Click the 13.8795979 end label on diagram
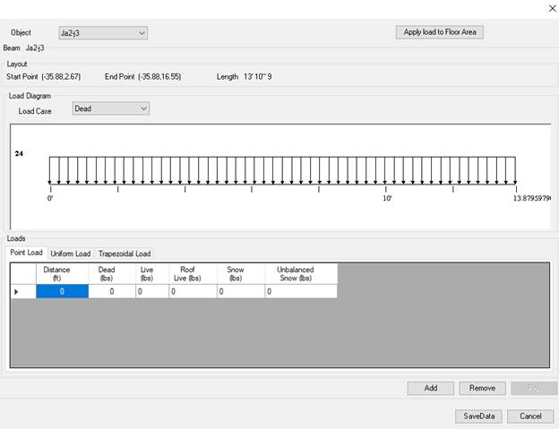Viewport: 559px width, 429px height. (532, 198)
